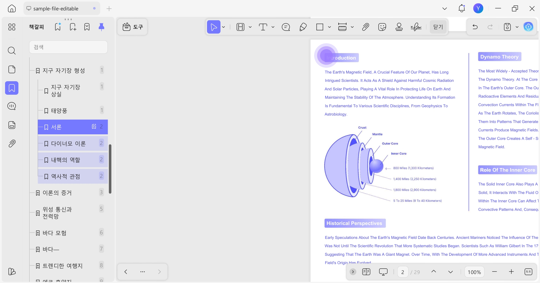Add a comment note tool
This screenshot has height=283, width=540.
(x=286, y=27)
